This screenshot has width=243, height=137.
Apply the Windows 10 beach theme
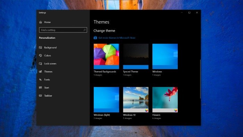point(136,99)
